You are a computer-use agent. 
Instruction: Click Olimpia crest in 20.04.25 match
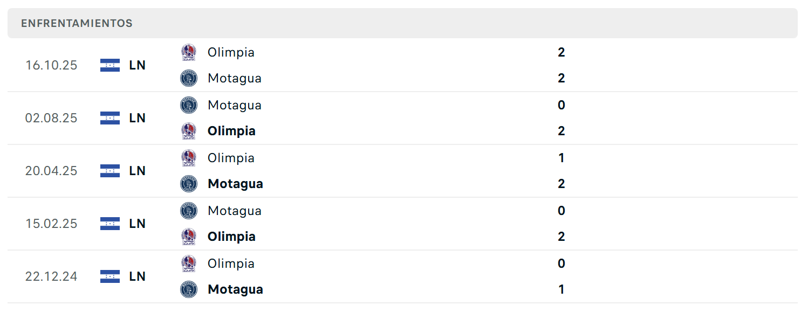(x=189, y=158)
